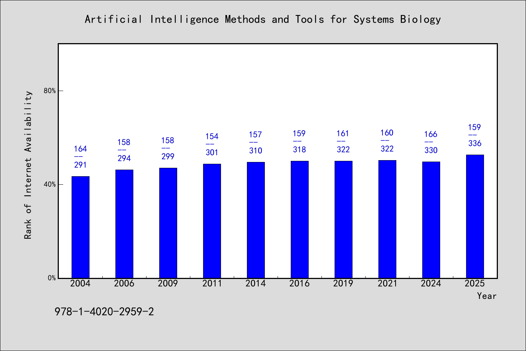Viewport: 526px width, 351px height.
Task: Select the blue bar for 2011
Action: tap(212, 221)
